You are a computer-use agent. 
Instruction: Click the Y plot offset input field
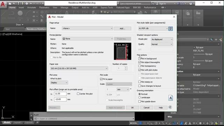[60, 99]
